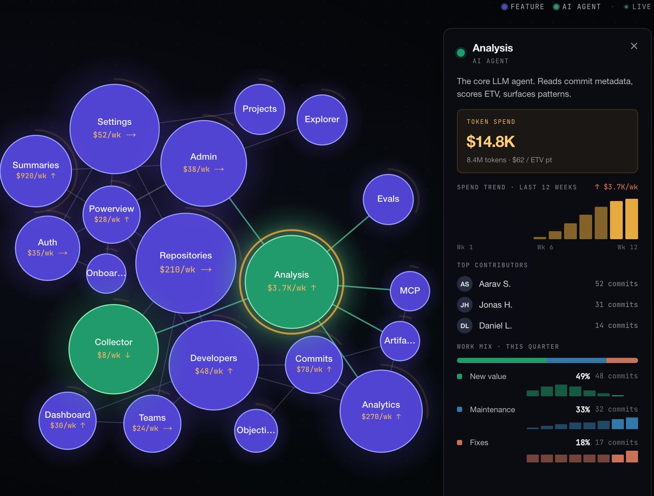654x496 pixels.
Task: Click the New value weekly mini bar chart
Action: pyautogui.click(x=575, y=390)
